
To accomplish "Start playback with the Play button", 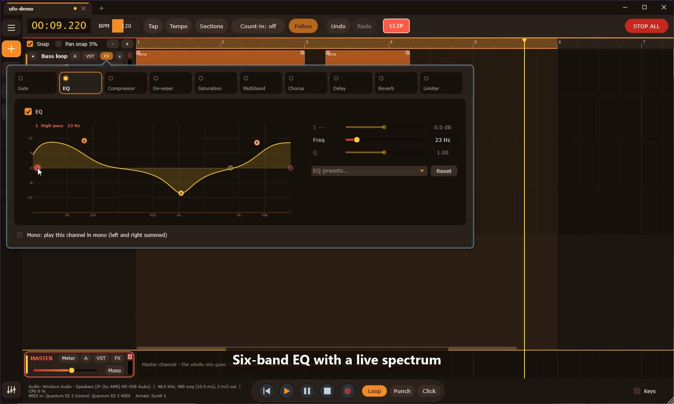I will tap(287, 391).
